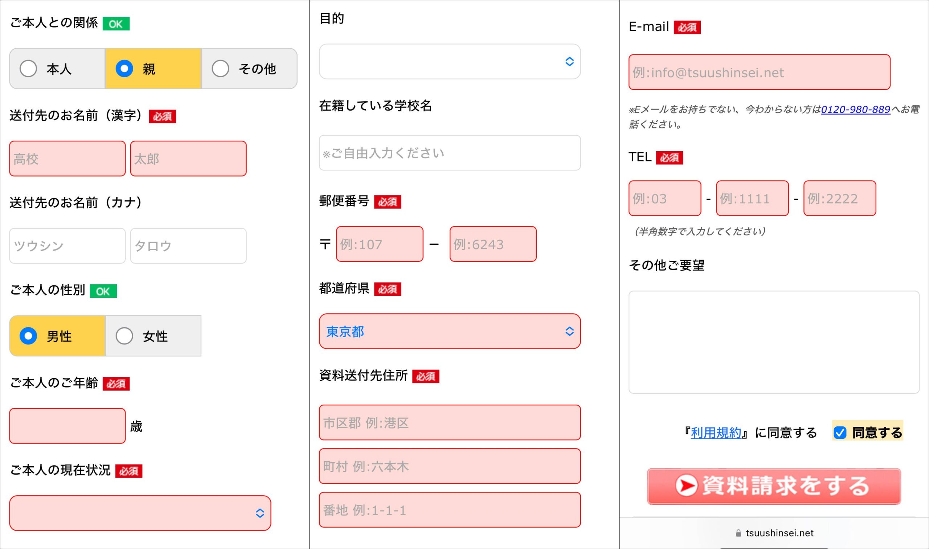Click the その他ご要望 text area

point(774,342)
